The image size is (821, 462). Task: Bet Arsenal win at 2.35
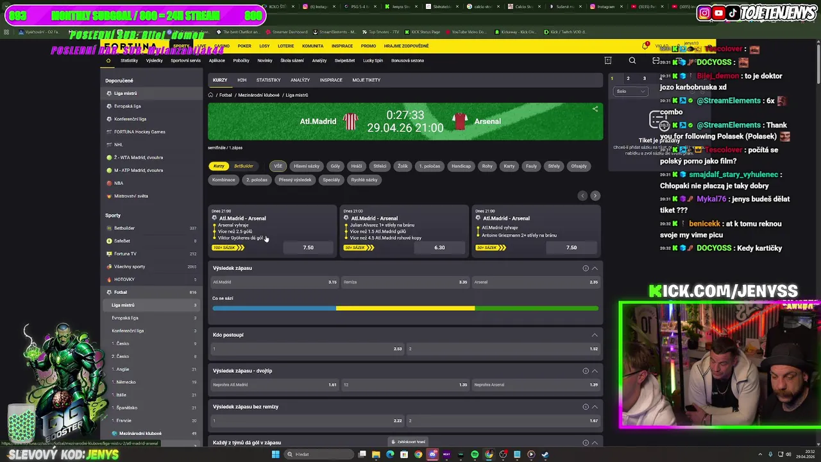click(536, 282)
